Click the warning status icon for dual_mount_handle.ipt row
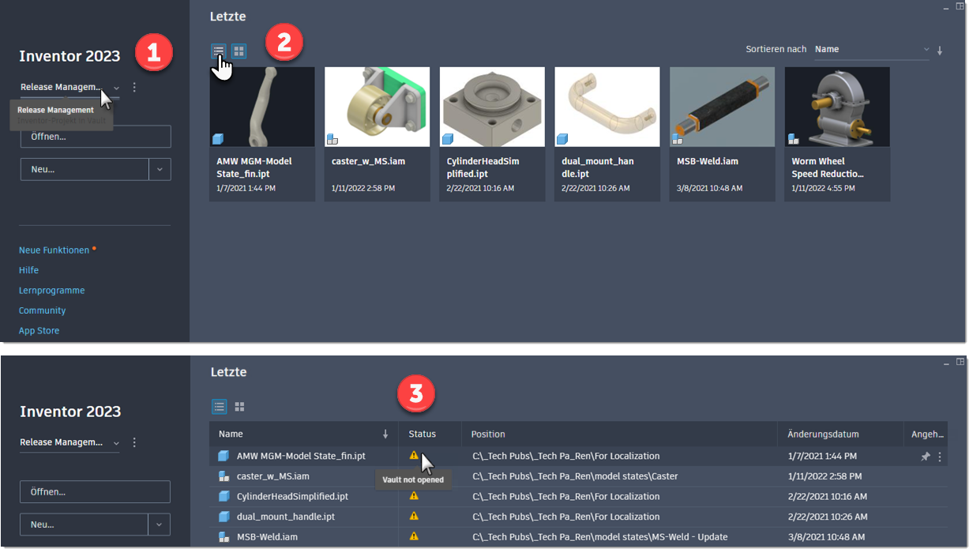 click(x=414, y=516)
